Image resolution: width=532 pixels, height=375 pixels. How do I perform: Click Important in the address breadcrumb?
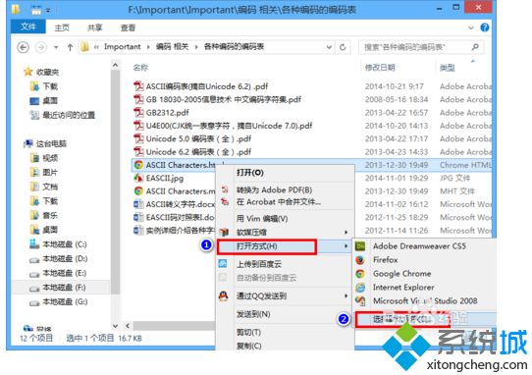[x=122, y=47]
